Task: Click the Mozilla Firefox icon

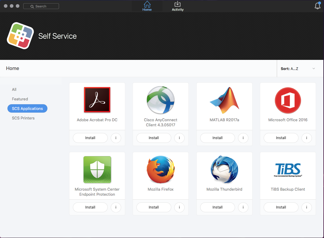Action: pyautogui.click(x=161, y=169)
